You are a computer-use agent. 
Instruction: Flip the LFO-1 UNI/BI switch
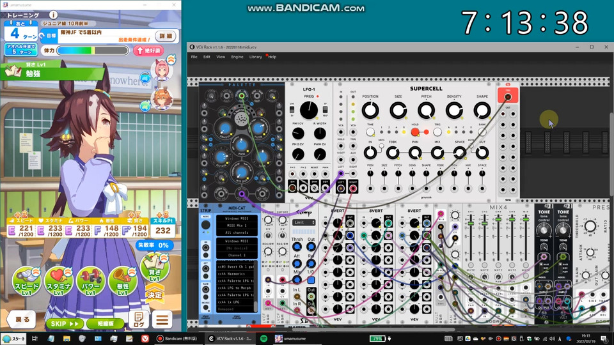coord(292,110)
